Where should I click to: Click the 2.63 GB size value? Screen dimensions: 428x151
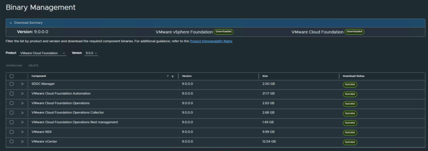point(268,103)
